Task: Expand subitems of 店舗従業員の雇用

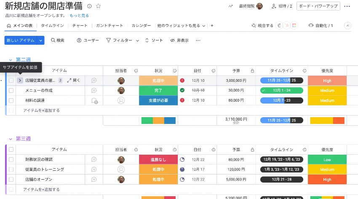Action: [x=20, y=81]
